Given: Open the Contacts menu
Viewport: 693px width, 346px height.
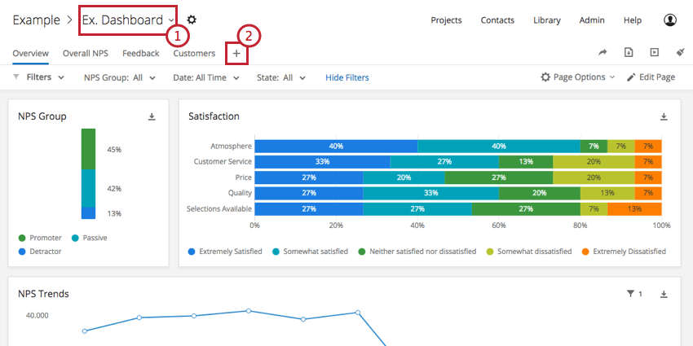Looking at the screenshot, I should pos(497,20).
